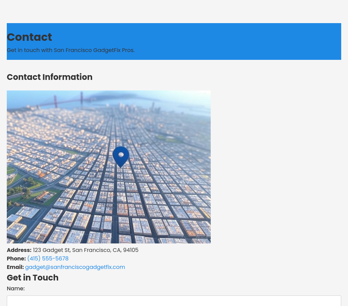The image size is (348, 306).
Task: Click the "123 Gadget St" street address text
Action: click(51, 250)
